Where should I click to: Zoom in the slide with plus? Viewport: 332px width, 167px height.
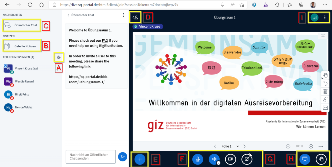(x=311, y=146)
